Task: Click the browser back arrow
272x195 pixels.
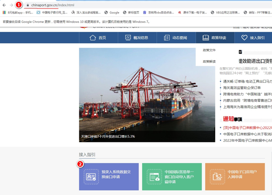Action: (4, 5)
